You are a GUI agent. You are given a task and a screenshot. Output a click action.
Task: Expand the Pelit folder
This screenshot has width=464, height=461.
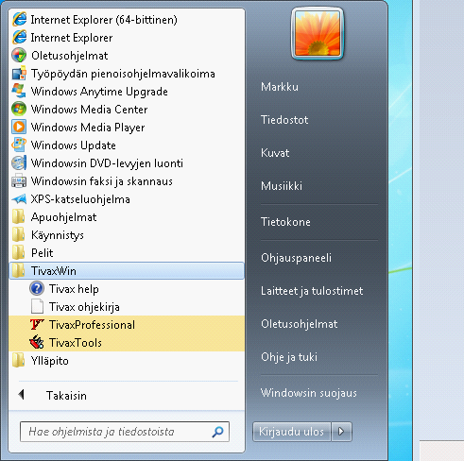click(x=127, y=253)
